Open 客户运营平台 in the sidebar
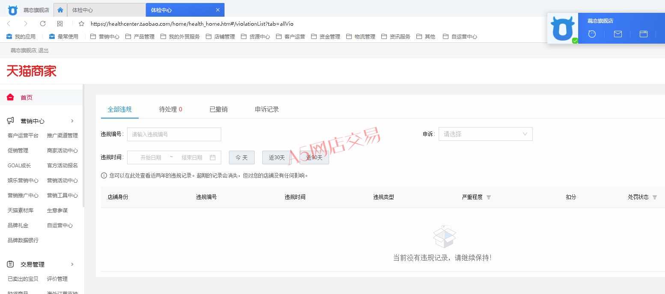Image resolution: width=665 pixels, height=294 pixels. 23,136
